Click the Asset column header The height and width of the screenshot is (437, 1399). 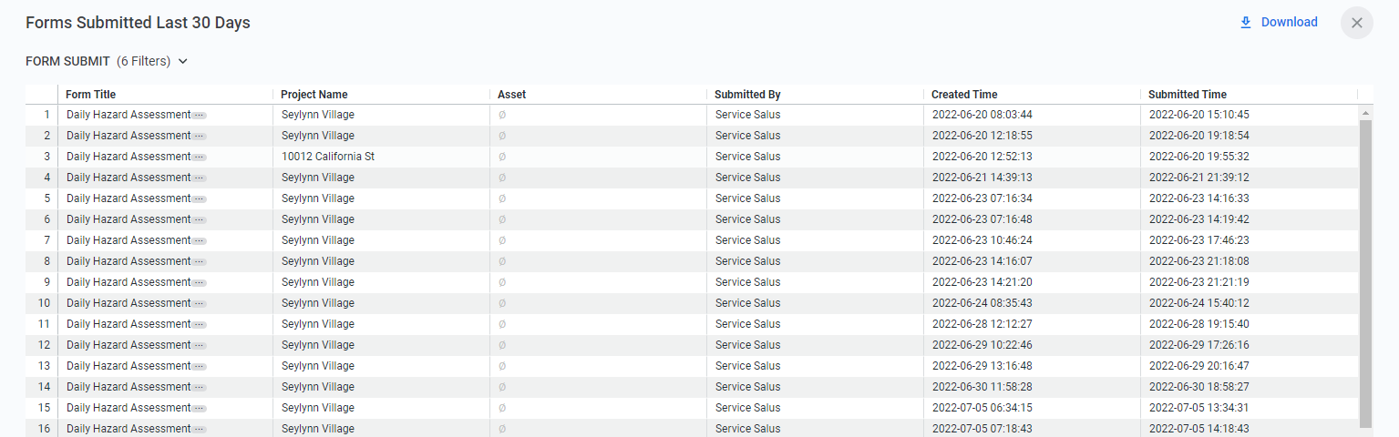(511, 95)
